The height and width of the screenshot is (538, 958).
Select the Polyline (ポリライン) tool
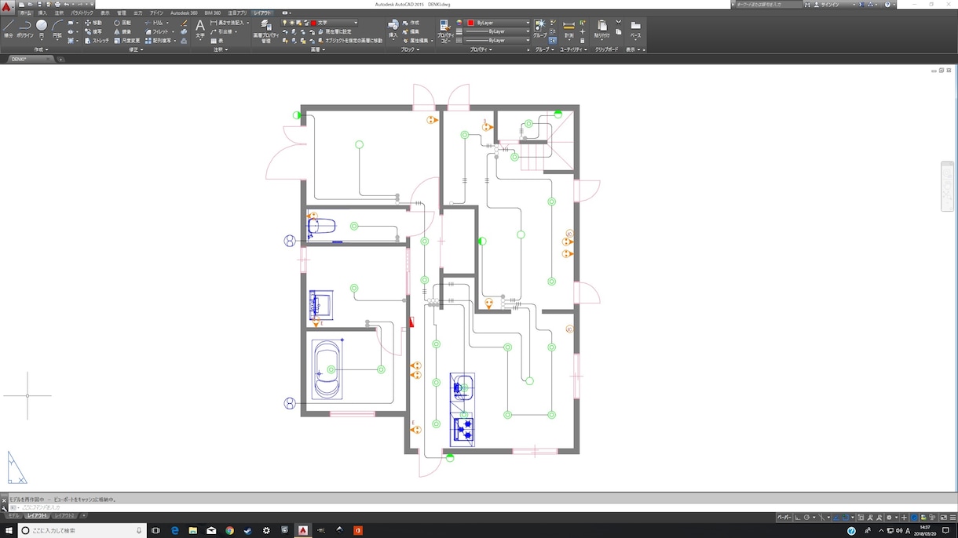pos(24,29)
